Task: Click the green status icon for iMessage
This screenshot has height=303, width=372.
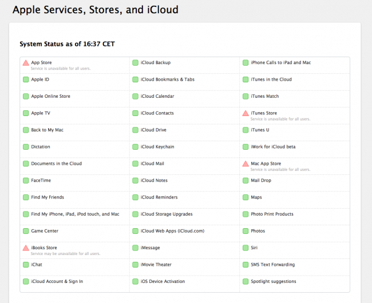Action: point(135,248)
